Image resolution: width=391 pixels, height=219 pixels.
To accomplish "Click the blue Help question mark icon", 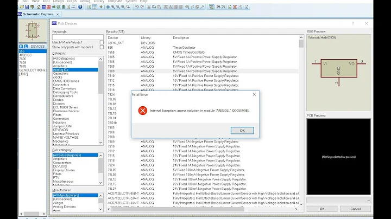I will coord(80,7).
